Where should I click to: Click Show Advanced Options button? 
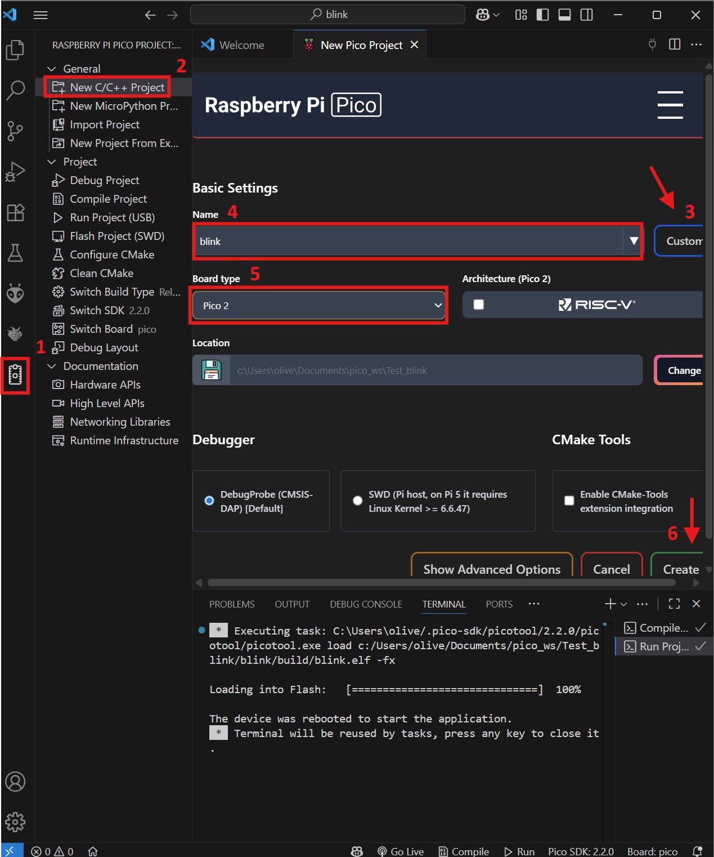click(x=492, y=569)
